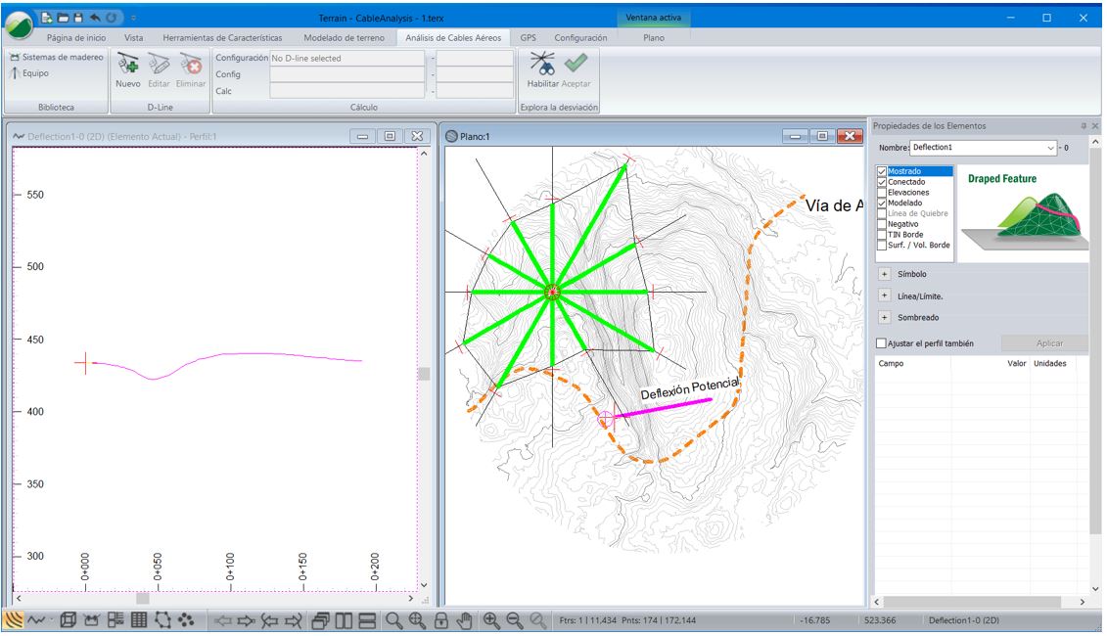
Task: Open the GPS ribbon tab
Action: click(528, 38)
